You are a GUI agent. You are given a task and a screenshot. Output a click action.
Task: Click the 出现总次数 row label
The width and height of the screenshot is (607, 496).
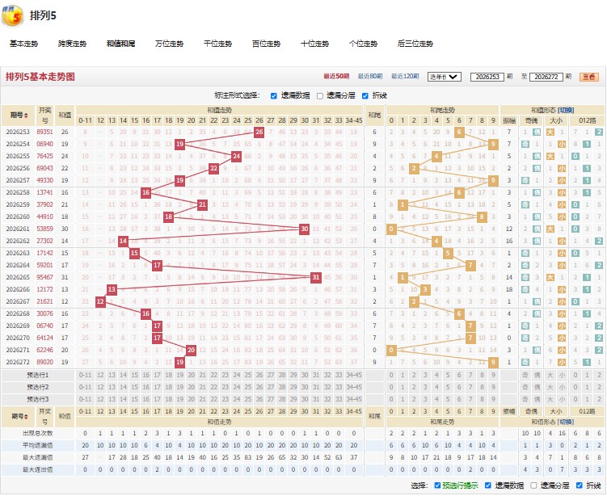coord(37,433)
